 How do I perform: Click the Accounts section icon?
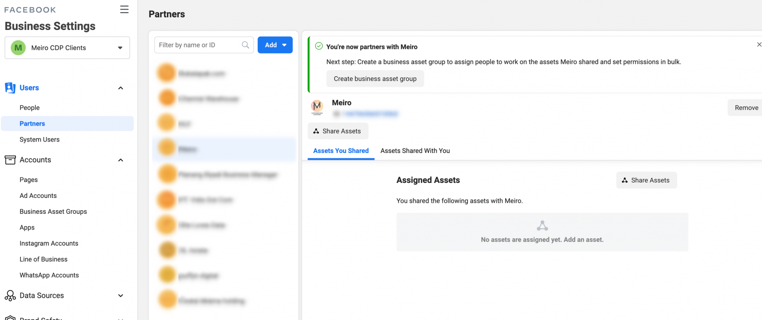(10, 160)
